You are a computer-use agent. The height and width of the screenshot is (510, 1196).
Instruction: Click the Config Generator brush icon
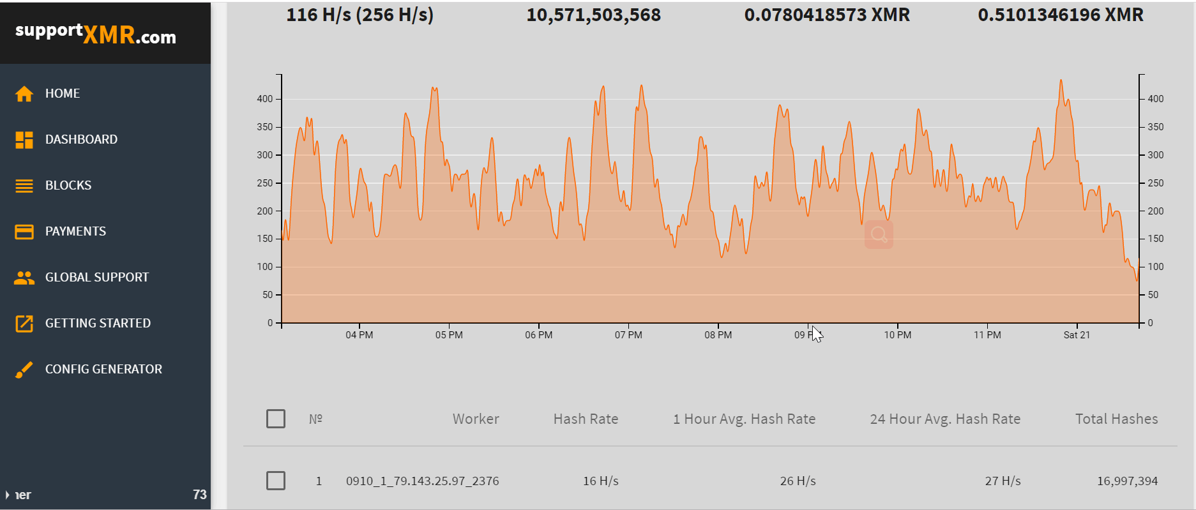click(24, 370)
